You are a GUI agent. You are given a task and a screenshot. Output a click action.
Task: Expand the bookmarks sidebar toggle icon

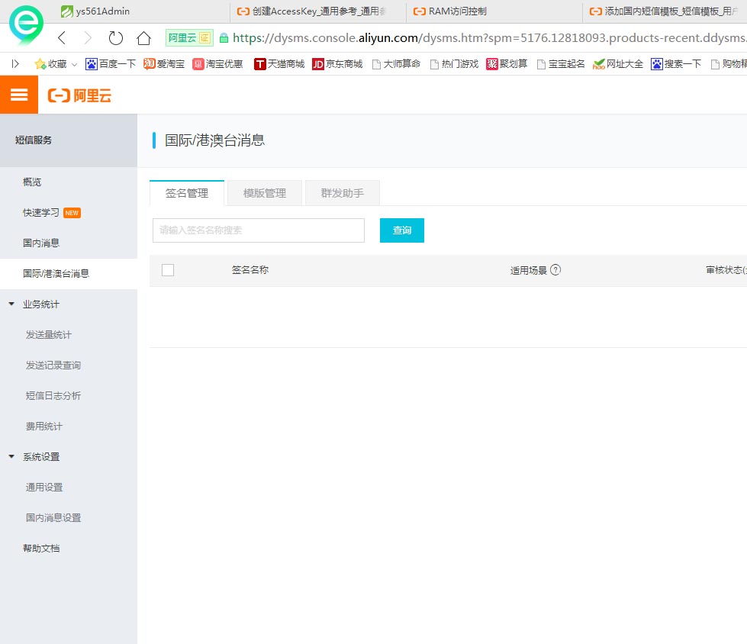(x=15, y=64)
